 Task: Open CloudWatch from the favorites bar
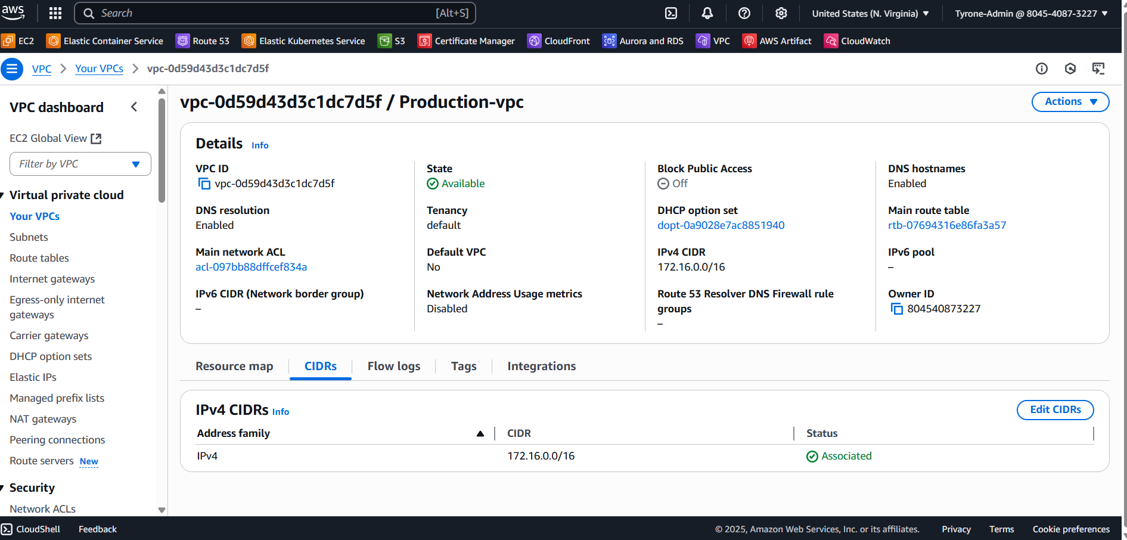(x=857, y=41)
